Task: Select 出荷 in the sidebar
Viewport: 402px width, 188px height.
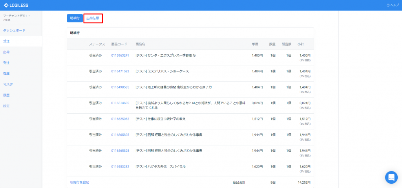Action: (6, 52)
